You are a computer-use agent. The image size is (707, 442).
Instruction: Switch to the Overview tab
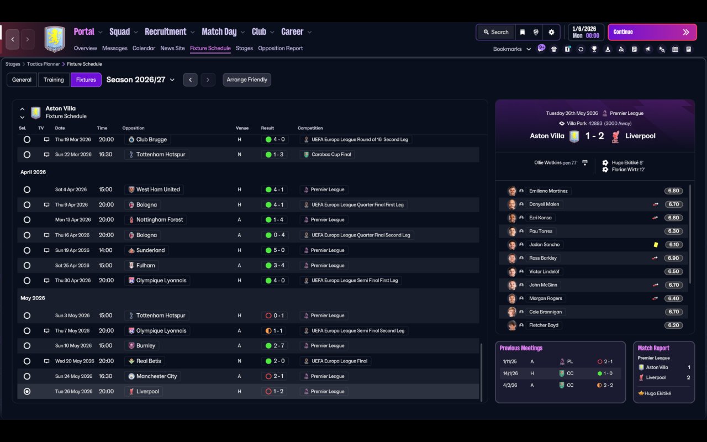click(x=86, y=48)
